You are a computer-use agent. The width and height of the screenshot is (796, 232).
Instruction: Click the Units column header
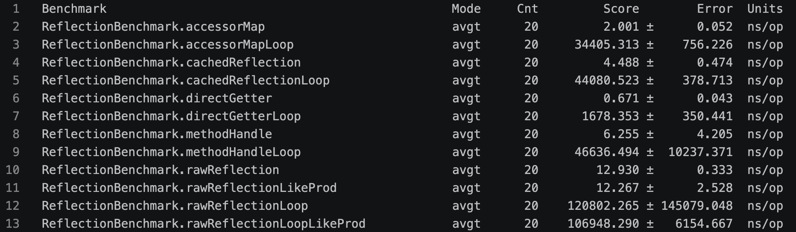click(765, 9)
